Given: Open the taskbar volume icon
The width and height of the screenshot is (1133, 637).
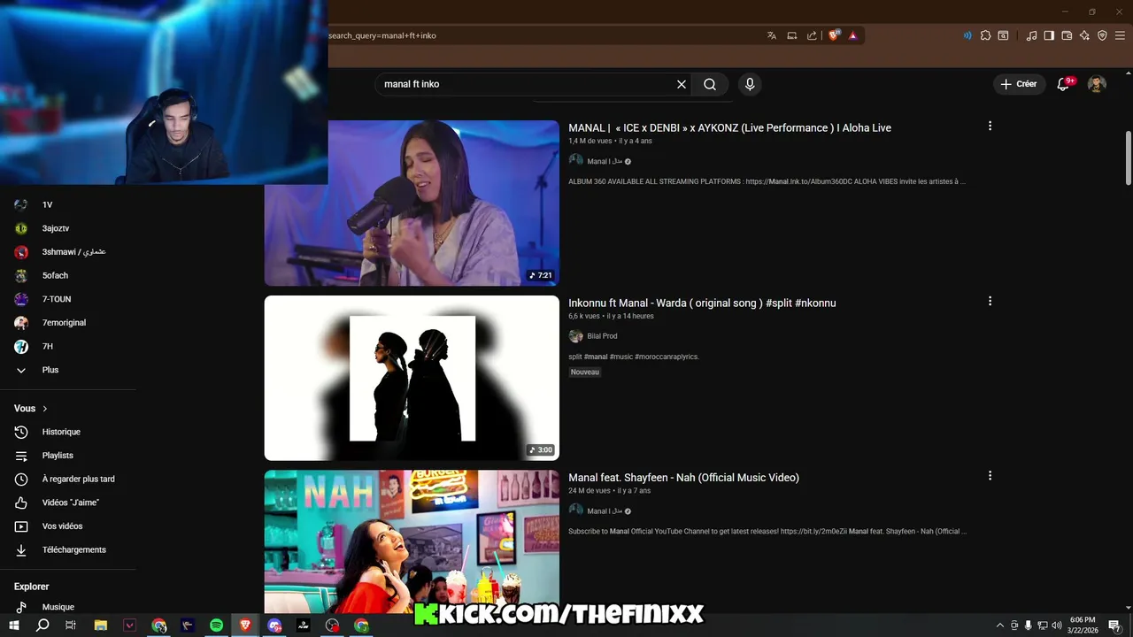Looking at the screenshot, I should [x=1056, y=625].
